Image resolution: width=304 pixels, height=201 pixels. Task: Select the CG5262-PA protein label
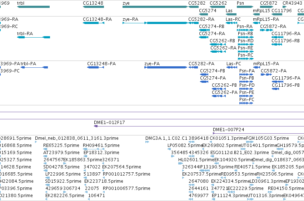pos(225,92)
